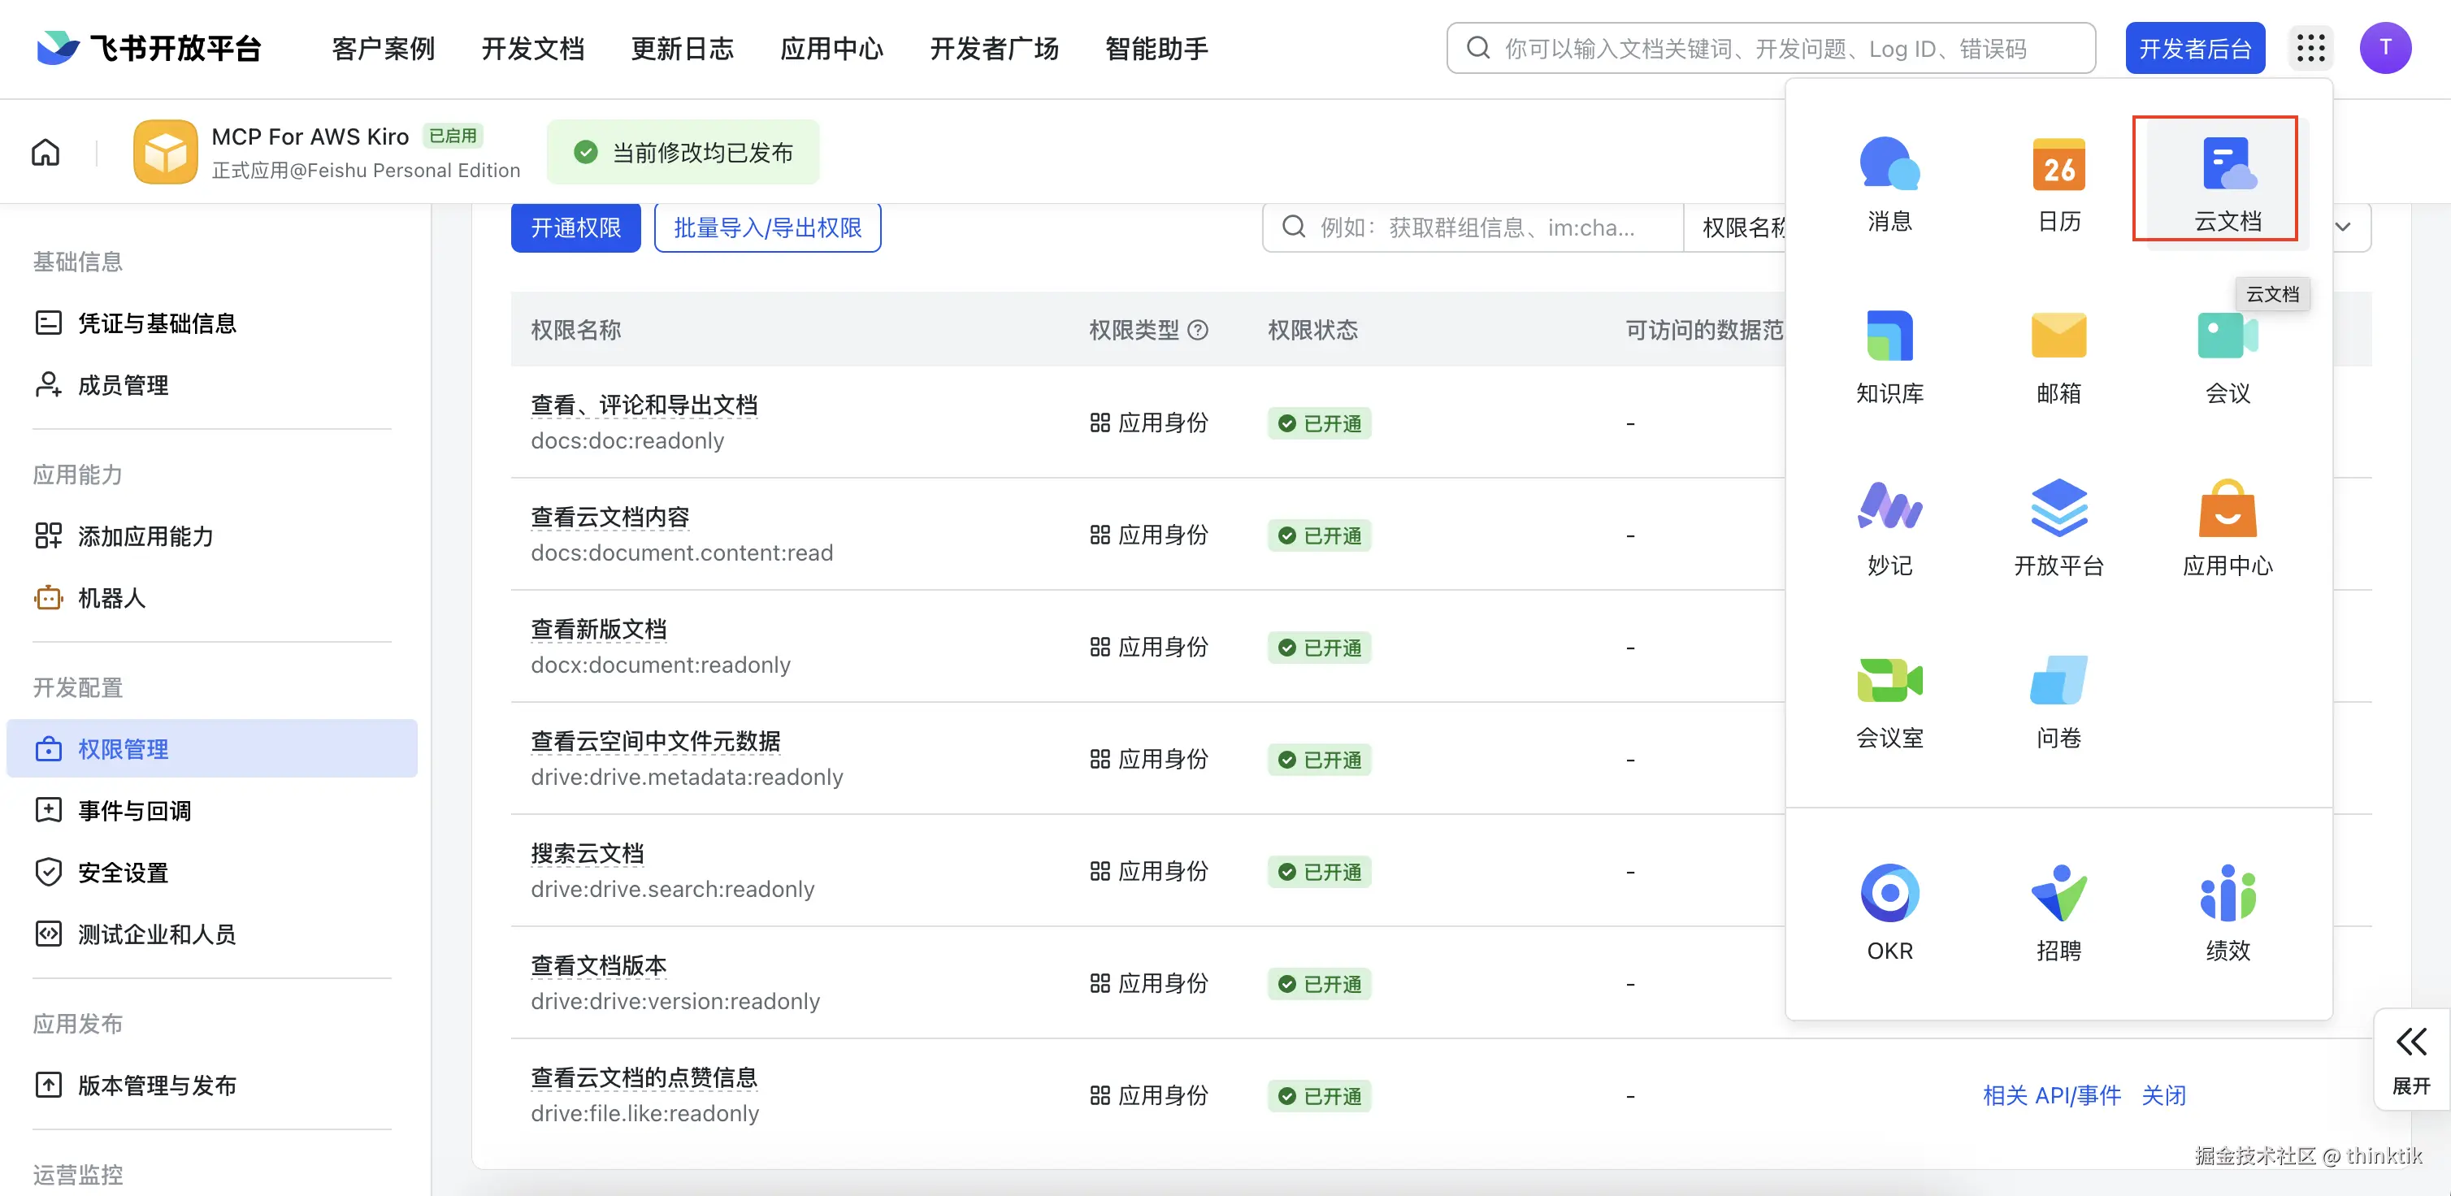Click the home icon in the breadcrumb
The height and width of the screenshot is (1196, 2451).
click(x=46, y=154)
